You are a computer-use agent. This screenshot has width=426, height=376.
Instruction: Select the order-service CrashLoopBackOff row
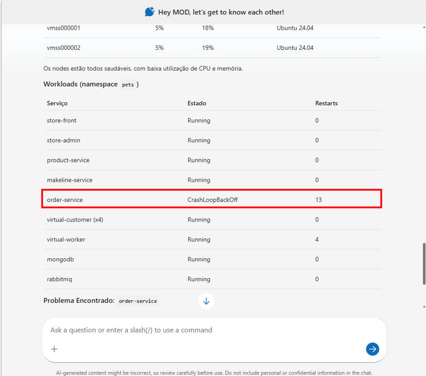pos(212,199)
